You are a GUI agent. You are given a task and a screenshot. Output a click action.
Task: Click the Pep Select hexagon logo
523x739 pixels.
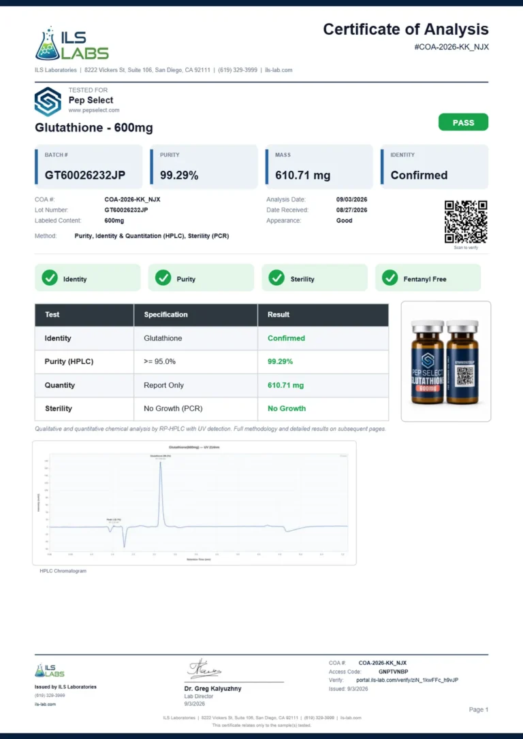click(48, 101)
